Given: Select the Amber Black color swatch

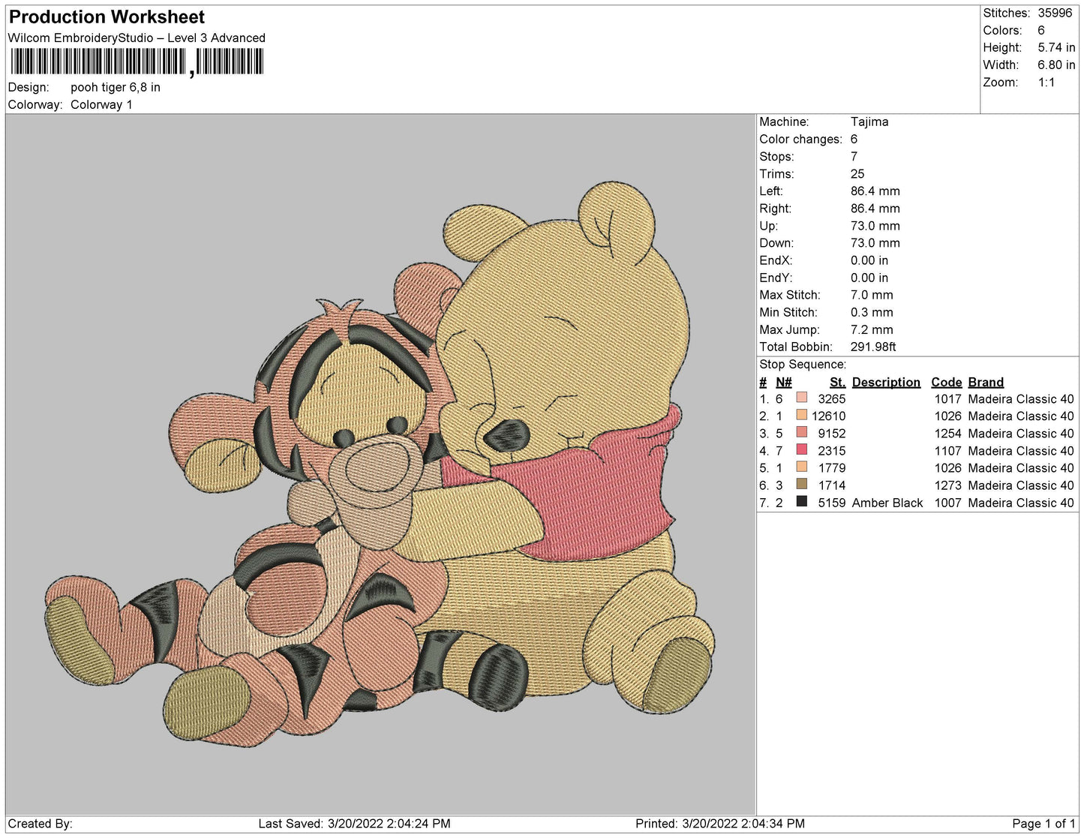Looking at the screenshot, I should pyautogui.click(x=801, y=502).
